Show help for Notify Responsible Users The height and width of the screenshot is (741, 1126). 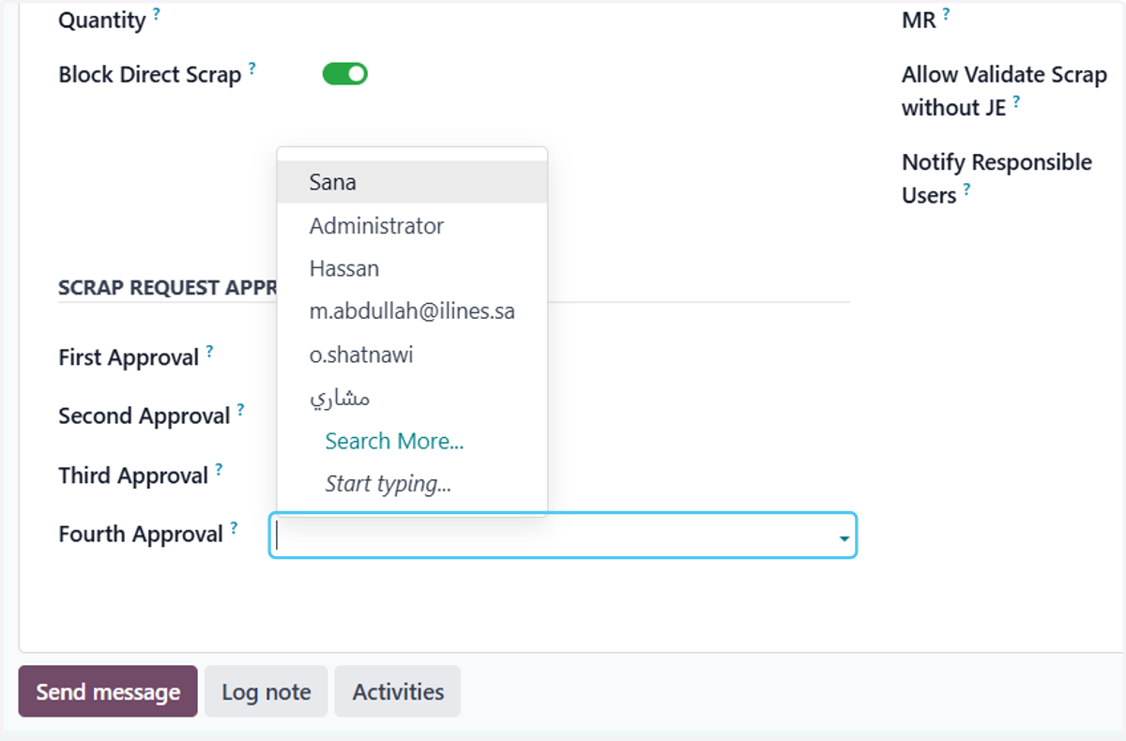pos(966,189)
